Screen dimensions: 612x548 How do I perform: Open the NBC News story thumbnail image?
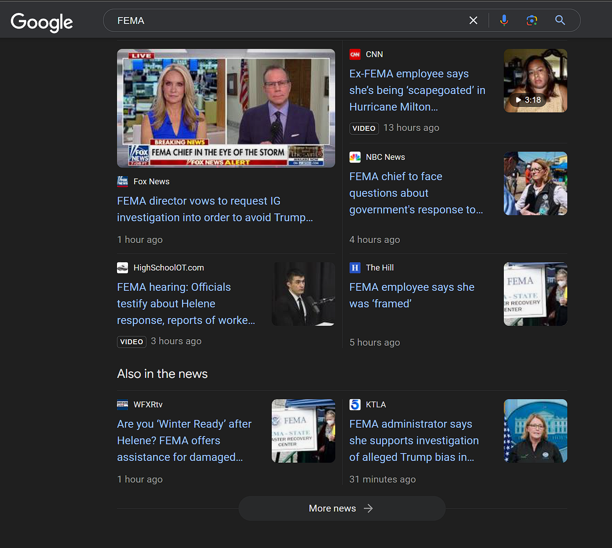tap(536, 183)
